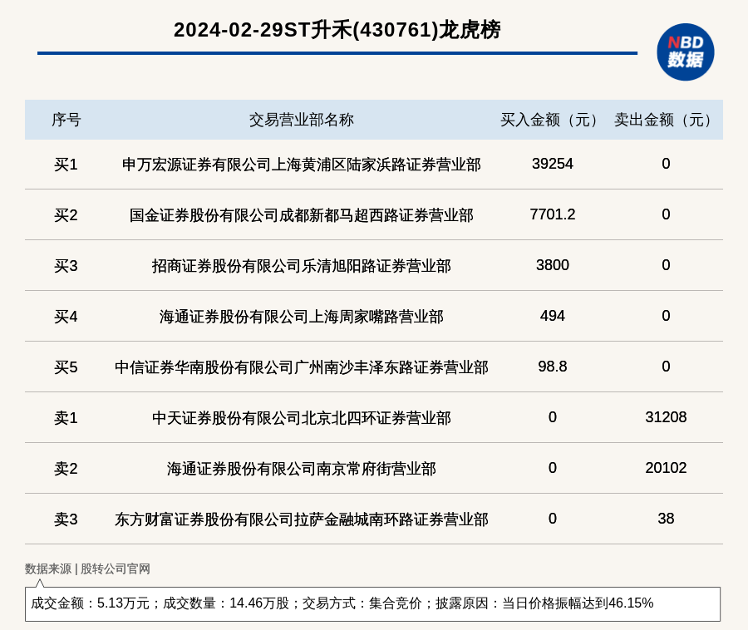748x630 pixels.
Task: Select 中信证券华南广州南沙丰泽东路营业部 name
Action: pyautogui.click(x=301, y=367)
